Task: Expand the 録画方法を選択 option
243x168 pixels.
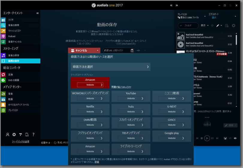Action: point(111,67)
